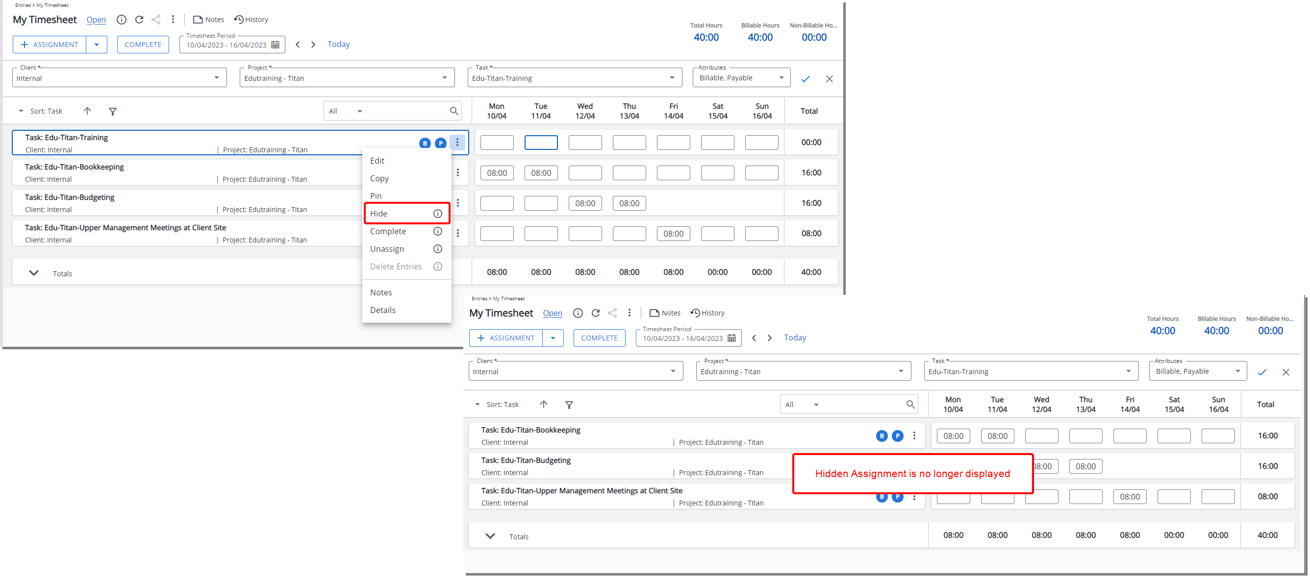Viewport: 1310px width, 578px height.
Task: Open History in the top timesheet header
Action: [251, 19]
